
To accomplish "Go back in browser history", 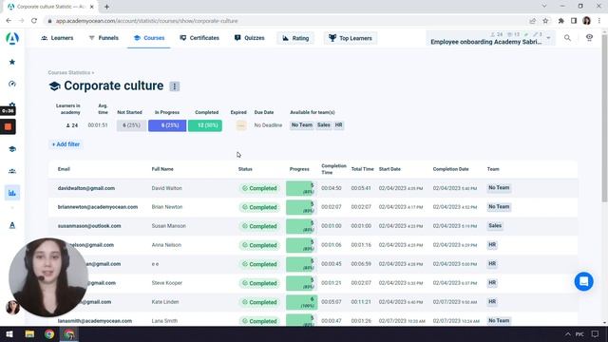I will 9,21.
